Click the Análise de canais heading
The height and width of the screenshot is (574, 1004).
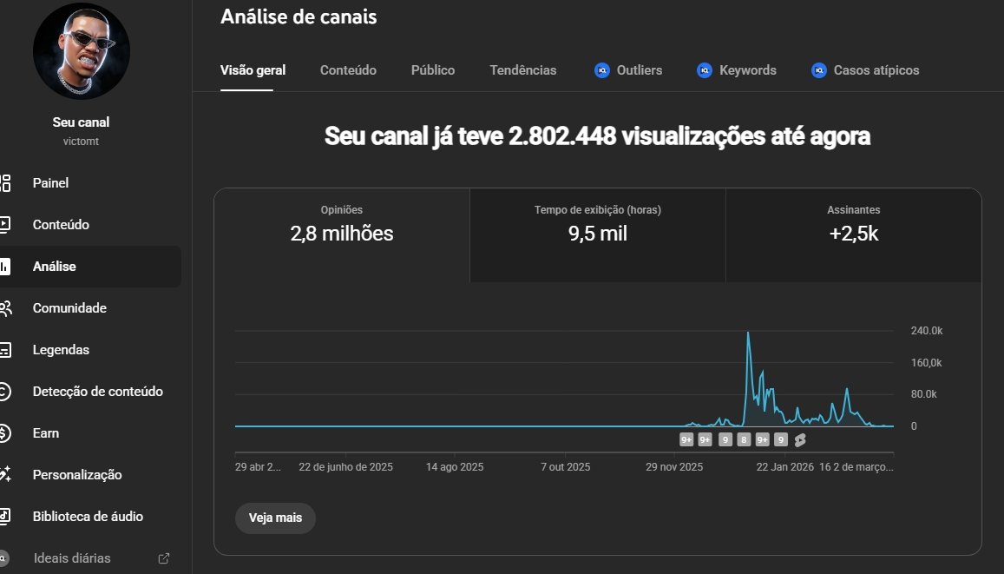click(x=299, y=16)
